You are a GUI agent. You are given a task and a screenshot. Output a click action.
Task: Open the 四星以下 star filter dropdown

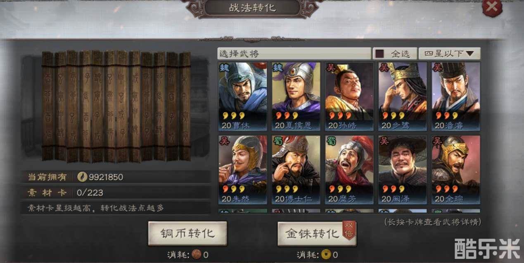coord(449,54)
